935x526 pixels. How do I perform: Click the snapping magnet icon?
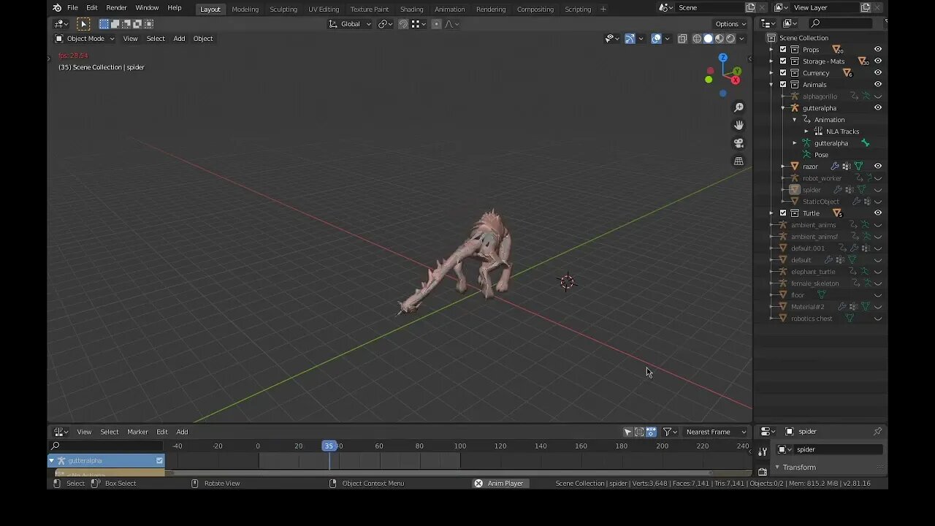[403, 23]
